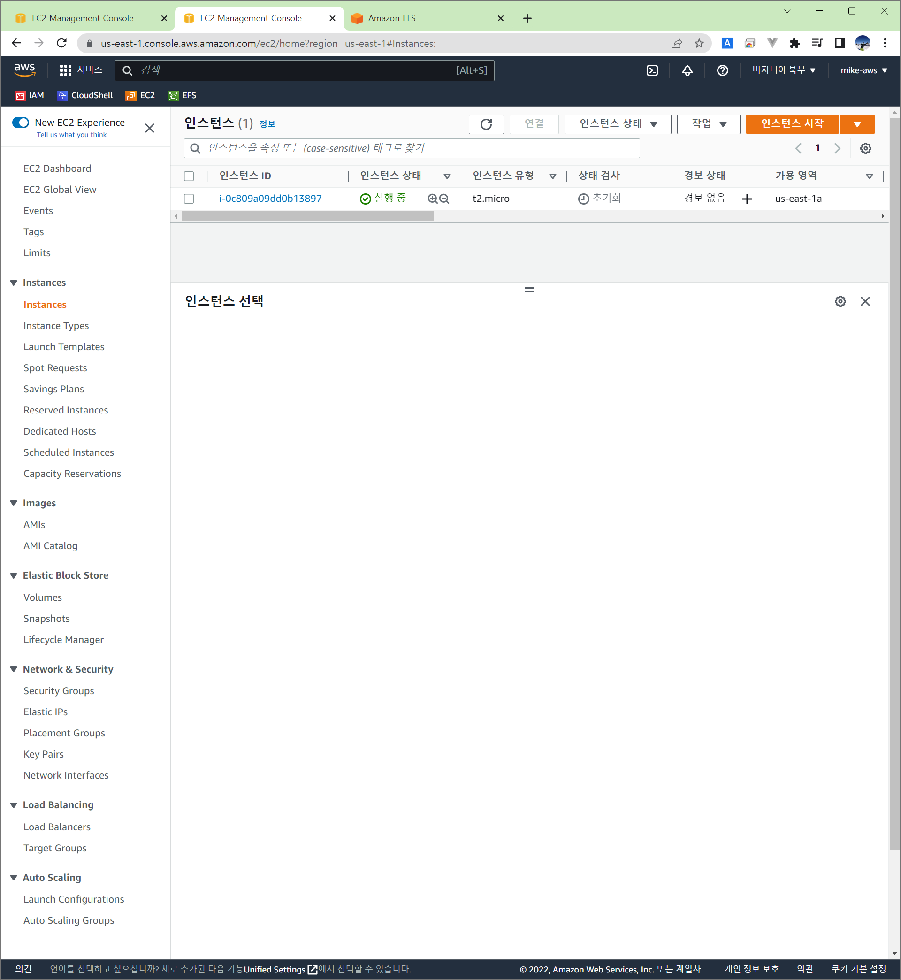Open the services grid menu icon
901x980 pixels.
click(65, 70)
